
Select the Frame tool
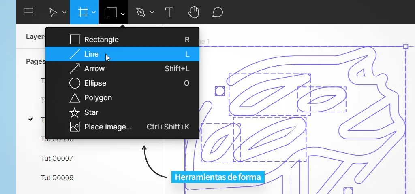click(x=83, y=12)
